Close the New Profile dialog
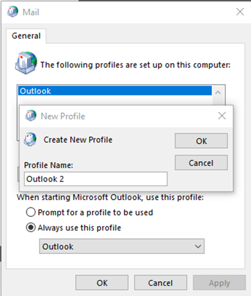 222,116
